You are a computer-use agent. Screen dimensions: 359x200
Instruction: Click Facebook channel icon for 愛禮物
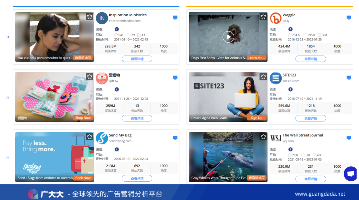117,89
